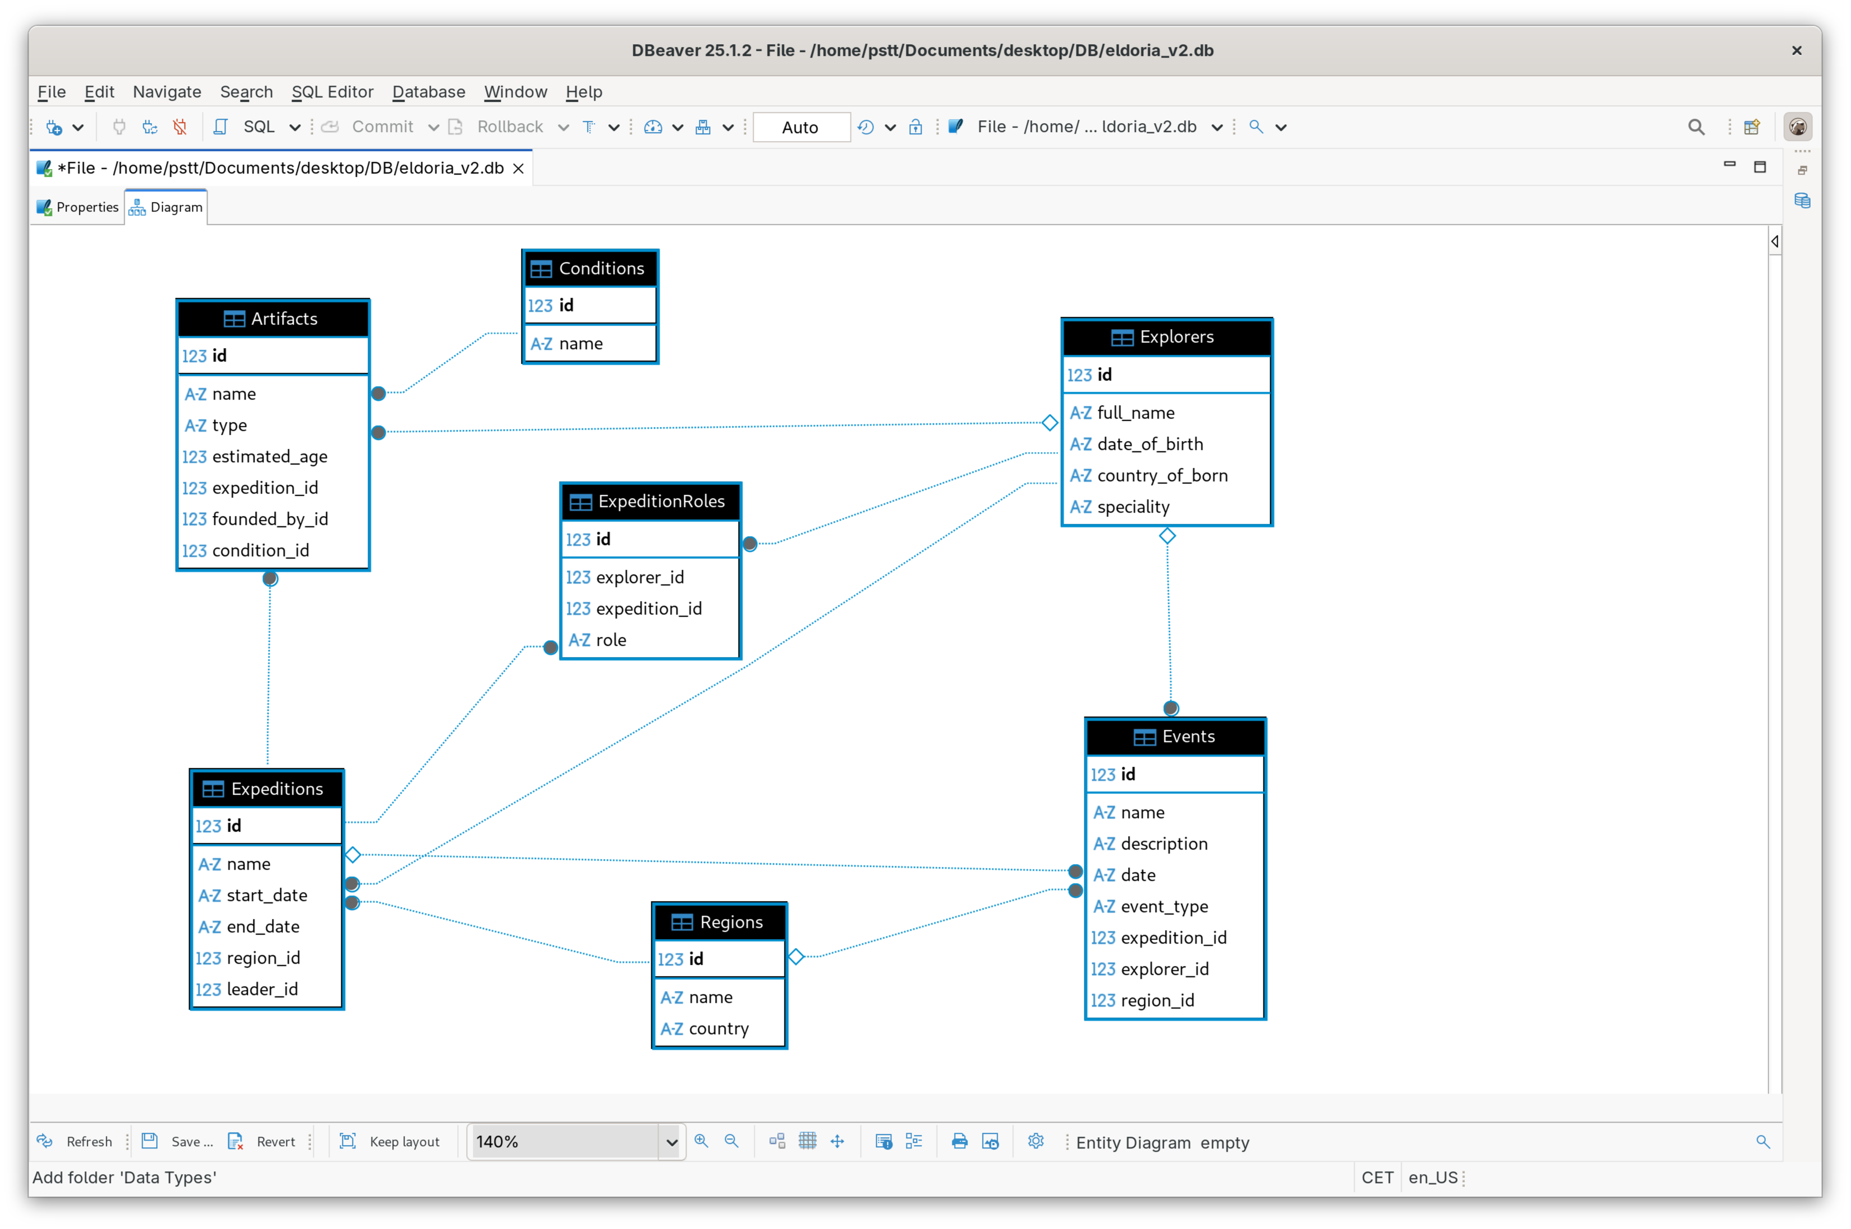
Task: Click the global search magnifier icon
Action: pos(1696,127)
